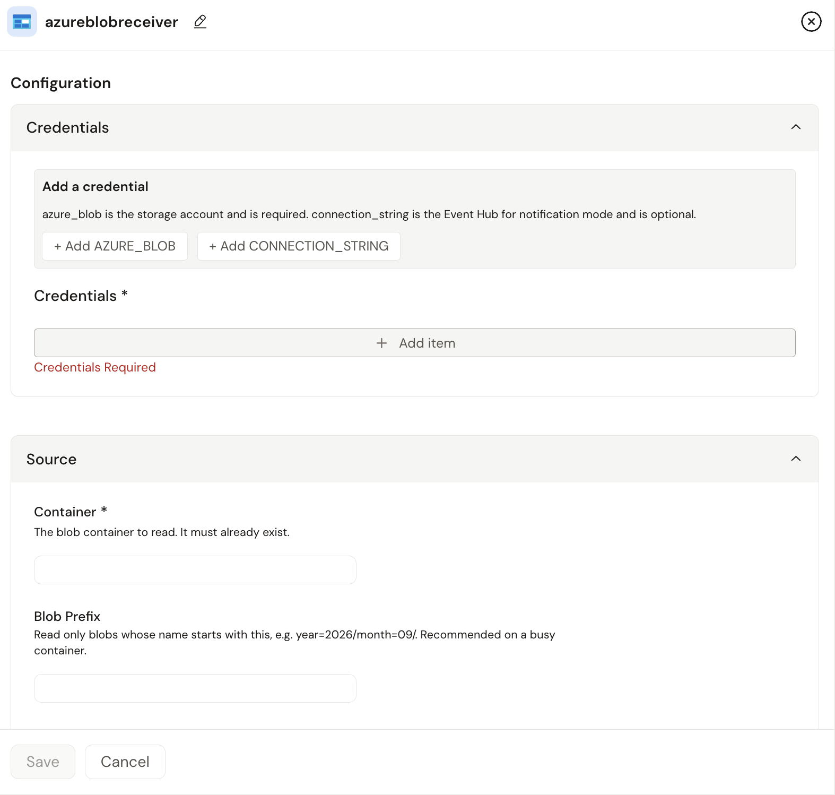Screen dimensions: 835x795
Task: Click Add item in Credentials list
Action: tap(415, 343)
